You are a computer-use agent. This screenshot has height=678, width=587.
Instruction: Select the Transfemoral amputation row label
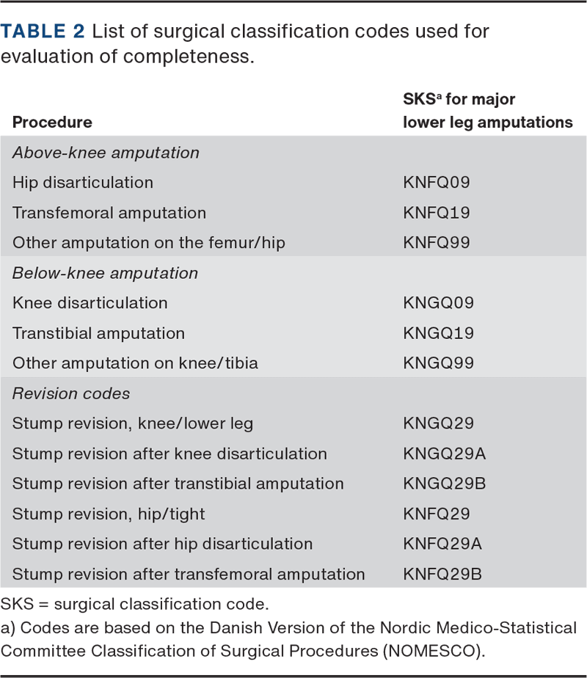[x=109, y=213]
